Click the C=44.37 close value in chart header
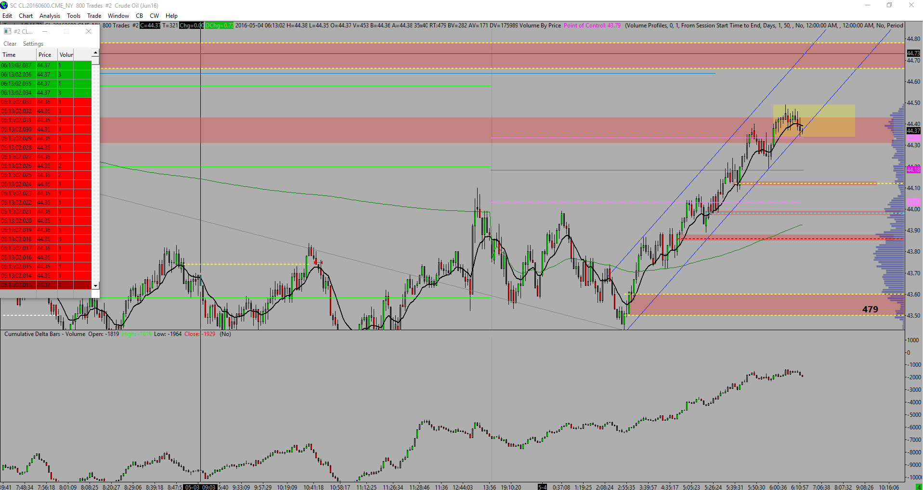 [x=150, y=26]
